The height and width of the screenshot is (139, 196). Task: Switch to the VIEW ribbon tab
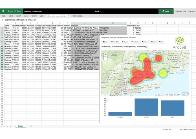click(x=42, y=16)
